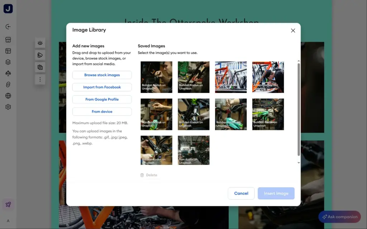Select mechanic in cap with orange bike thumbnail
The height and width of the screenshot is (229, 367).
pos(268,77)
